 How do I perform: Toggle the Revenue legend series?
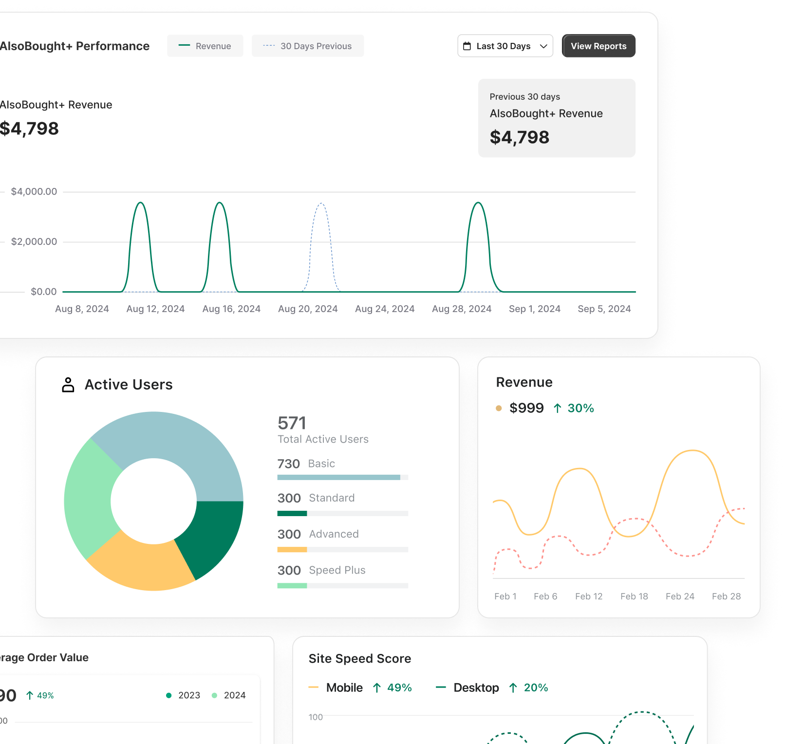[205, 46]
